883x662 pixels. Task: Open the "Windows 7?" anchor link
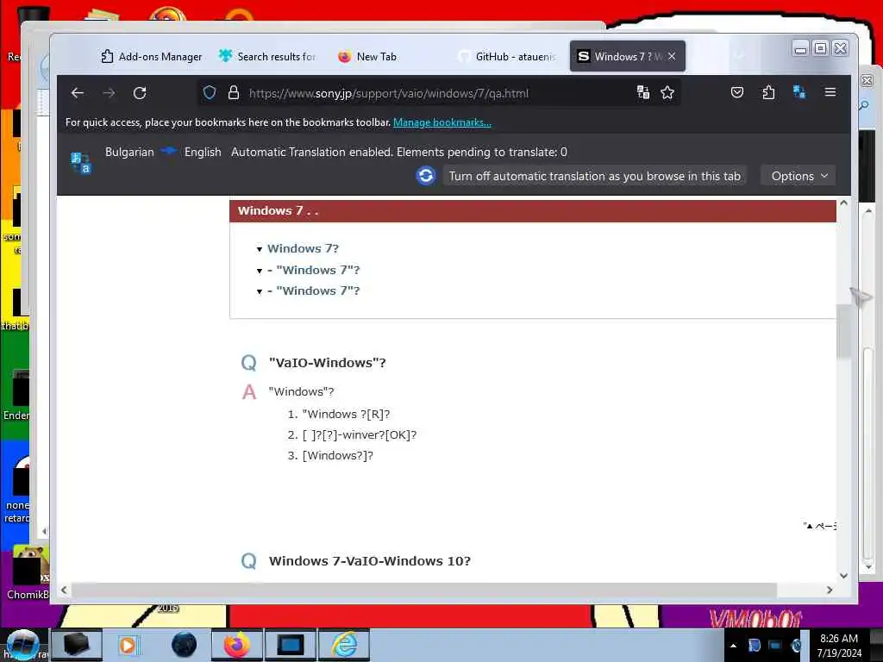(x=303, y=248)
